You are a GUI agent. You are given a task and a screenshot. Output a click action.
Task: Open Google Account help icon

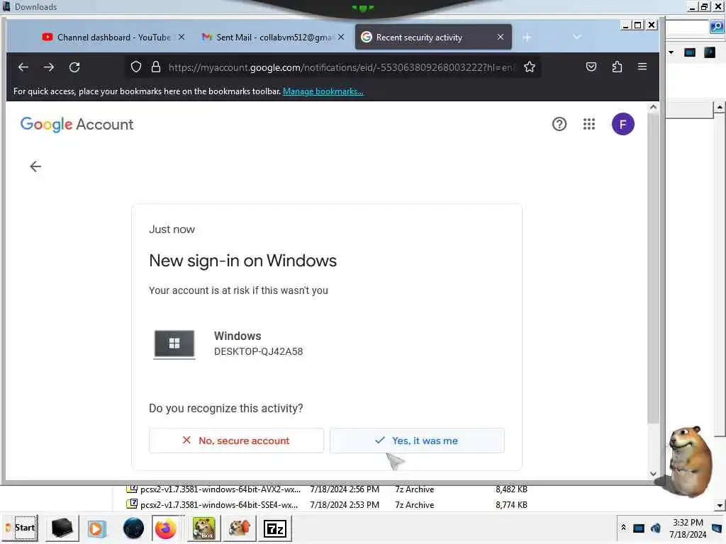click(559, 124)
